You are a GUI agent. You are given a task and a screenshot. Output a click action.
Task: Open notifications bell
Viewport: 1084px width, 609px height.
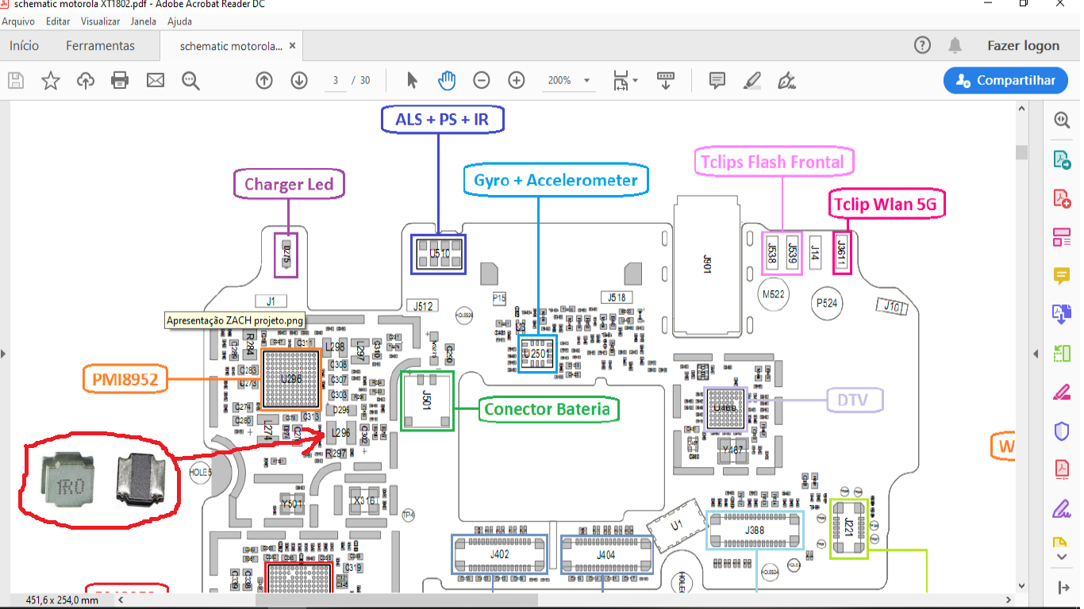click(955, 45)
